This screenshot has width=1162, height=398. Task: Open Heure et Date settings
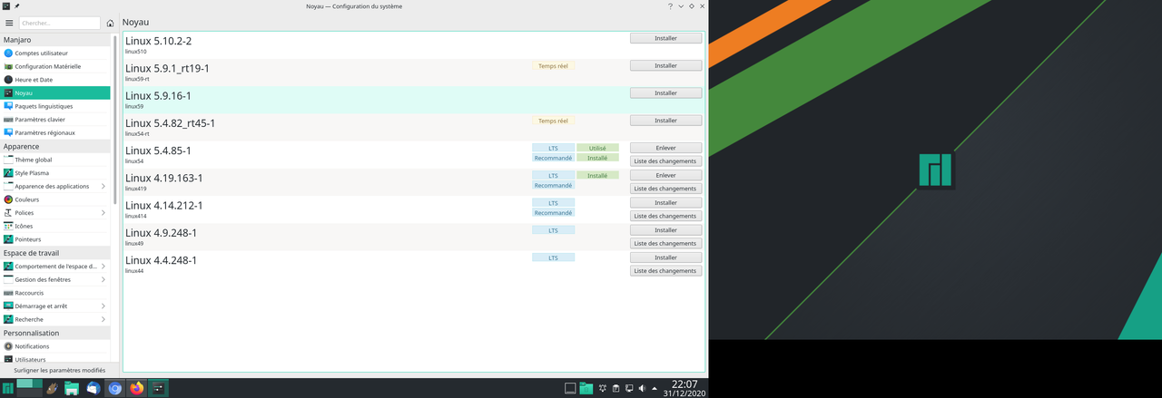click(x=55, y=80)
